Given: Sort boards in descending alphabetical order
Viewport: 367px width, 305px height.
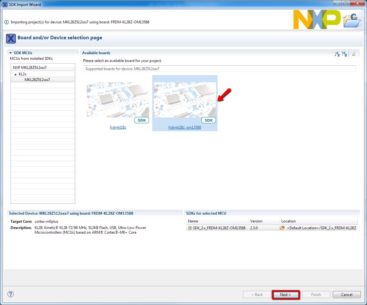Looking at the screenshot, I should pyautogui.click(x=344, y=54).
